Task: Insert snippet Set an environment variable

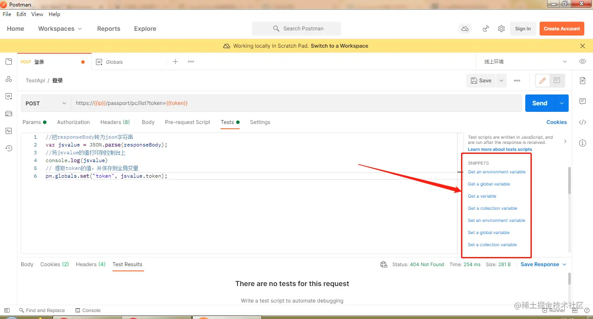Action: click(x=497, y=221)
